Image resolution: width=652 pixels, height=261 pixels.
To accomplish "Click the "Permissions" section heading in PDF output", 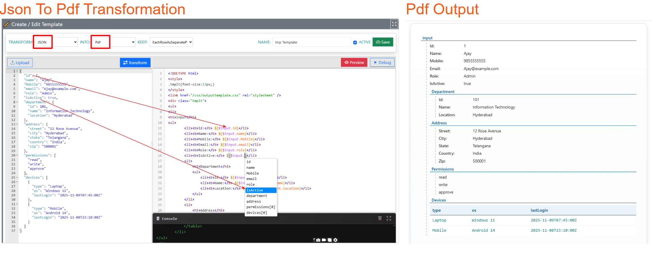I will 443,169.
